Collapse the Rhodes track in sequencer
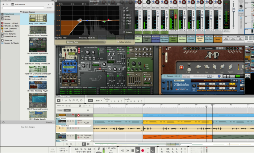The width and height of the screenshot is (254, 153). pyautogui.click(x=57, y=118)
